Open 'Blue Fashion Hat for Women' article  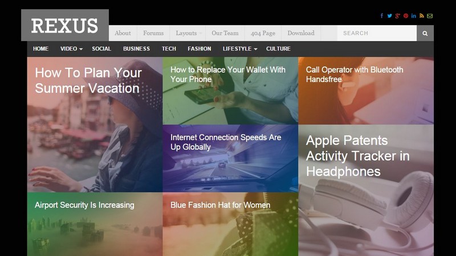coord(220,205)
